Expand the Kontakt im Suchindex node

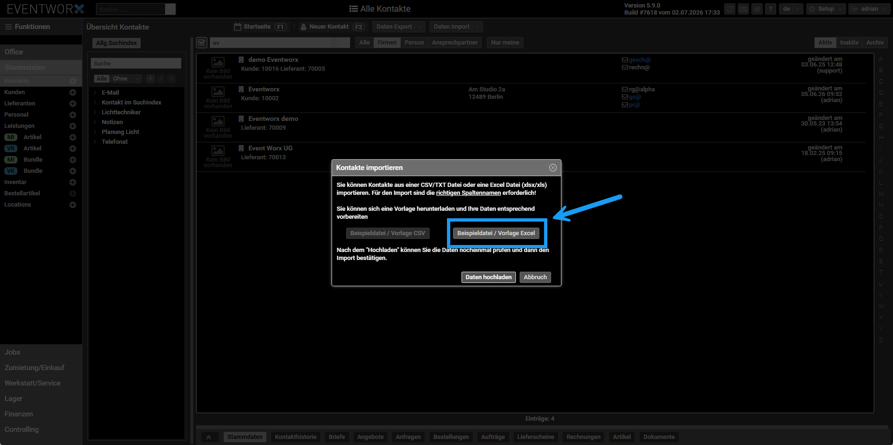[x=95, y=103]
